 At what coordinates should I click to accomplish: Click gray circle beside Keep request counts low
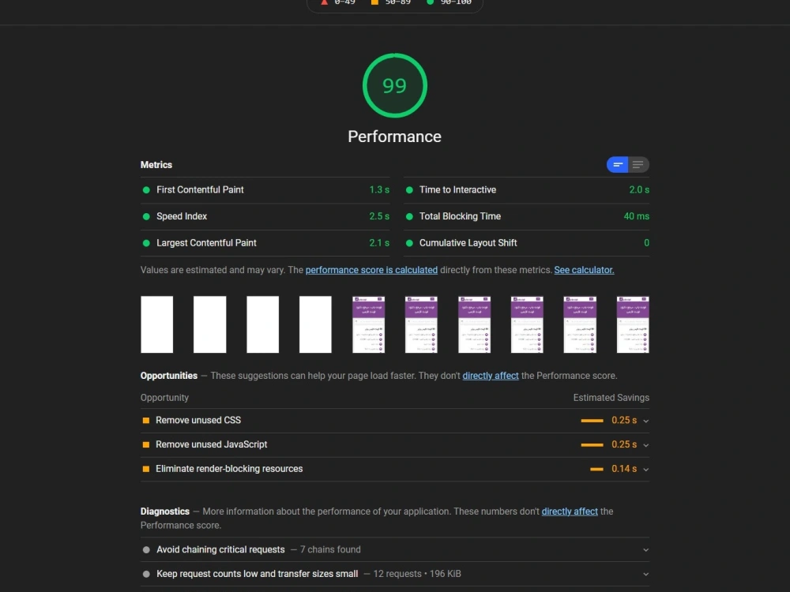pos(146,574)
